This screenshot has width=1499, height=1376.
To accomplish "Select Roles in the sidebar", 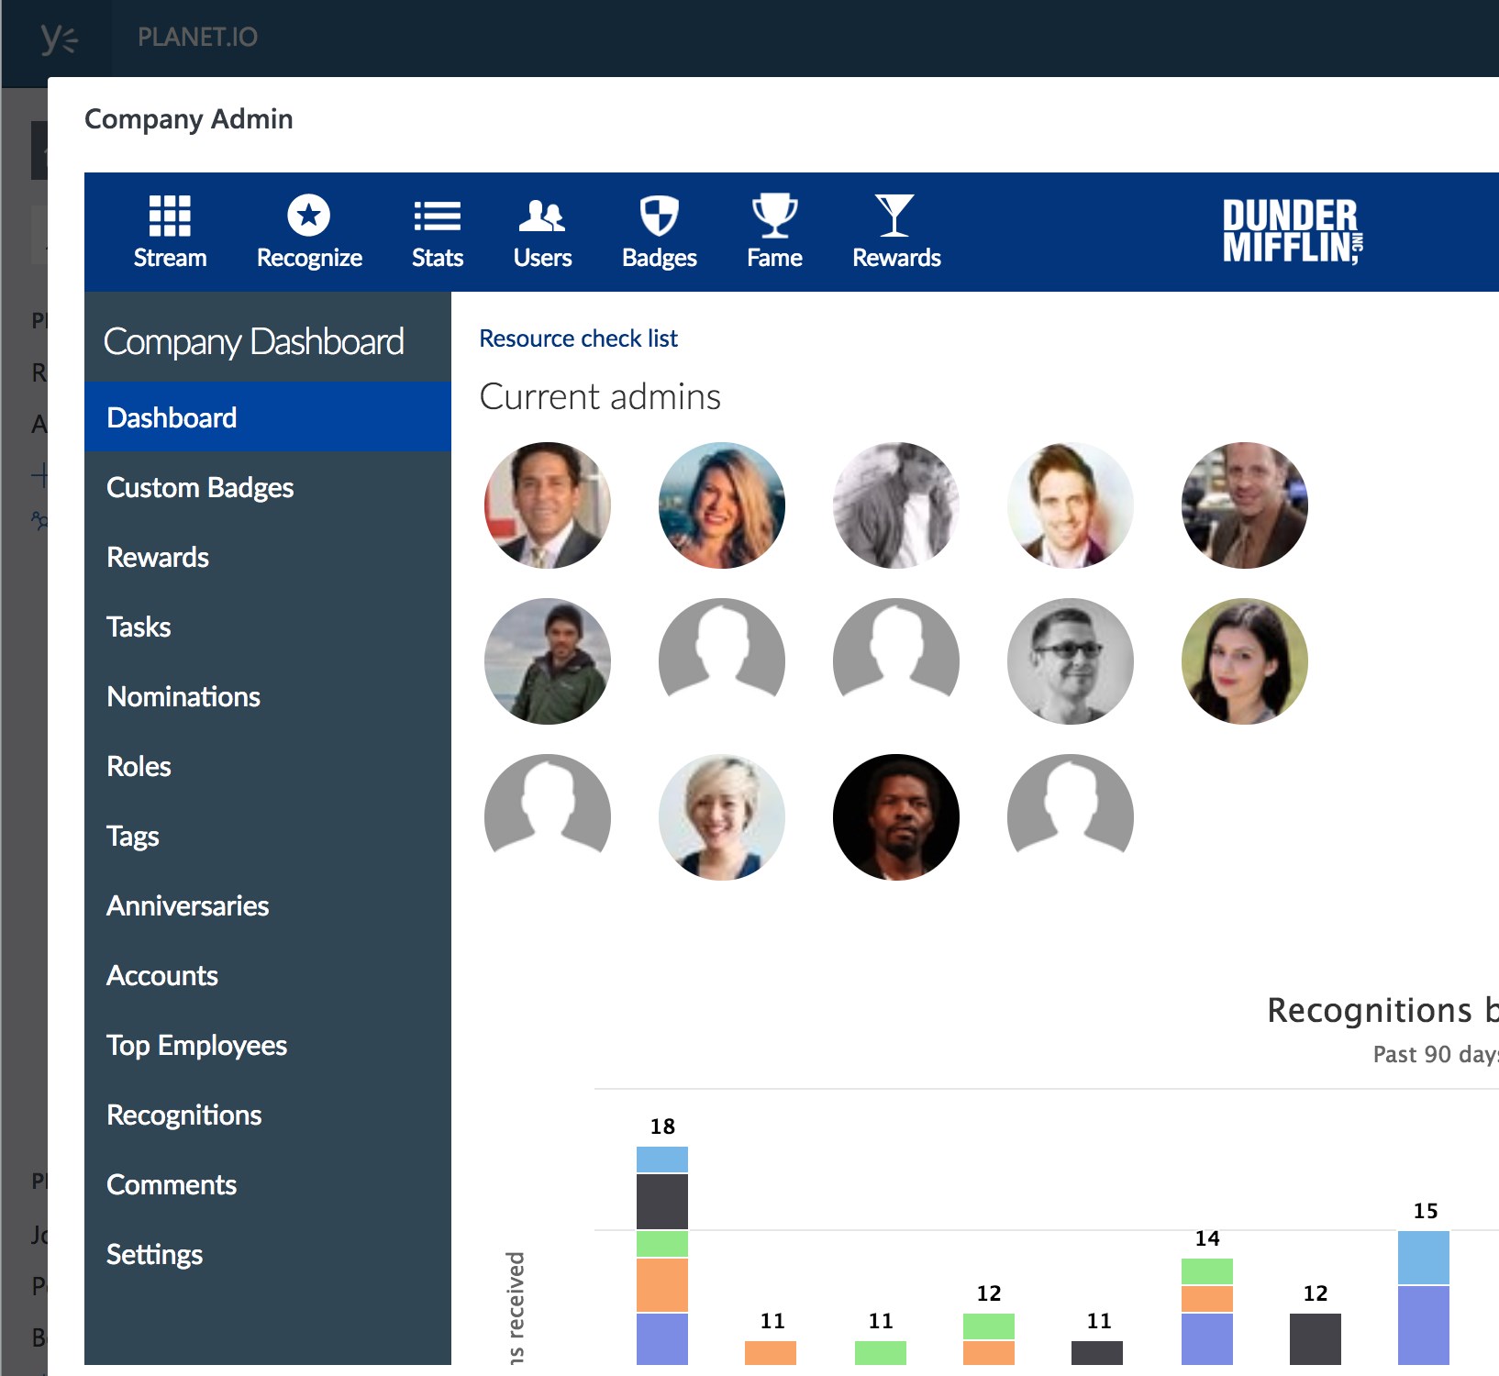I will point(268,766).
